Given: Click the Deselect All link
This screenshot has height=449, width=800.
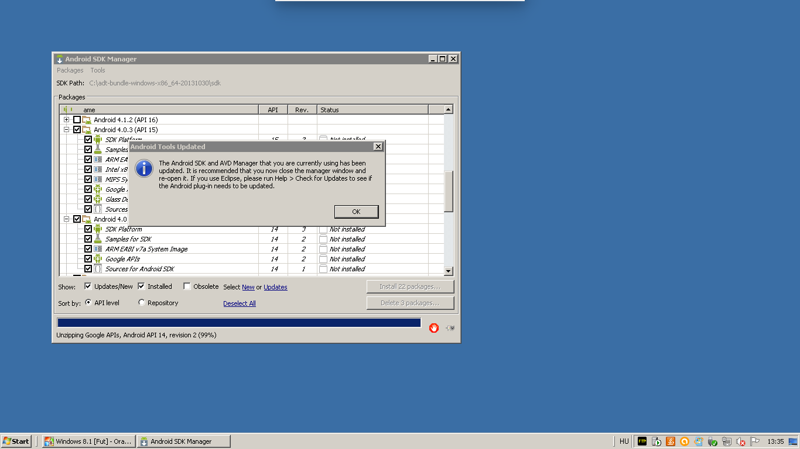Looking at the screenshot, I should [239, 303].
